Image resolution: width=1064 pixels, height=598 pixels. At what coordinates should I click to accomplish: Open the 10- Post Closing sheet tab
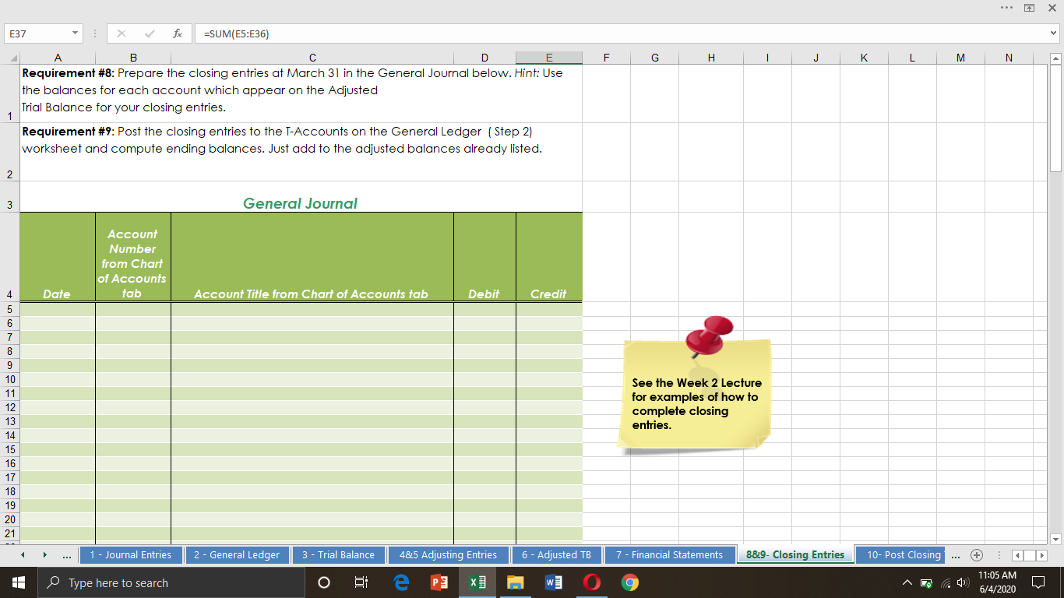coord(902,555)
